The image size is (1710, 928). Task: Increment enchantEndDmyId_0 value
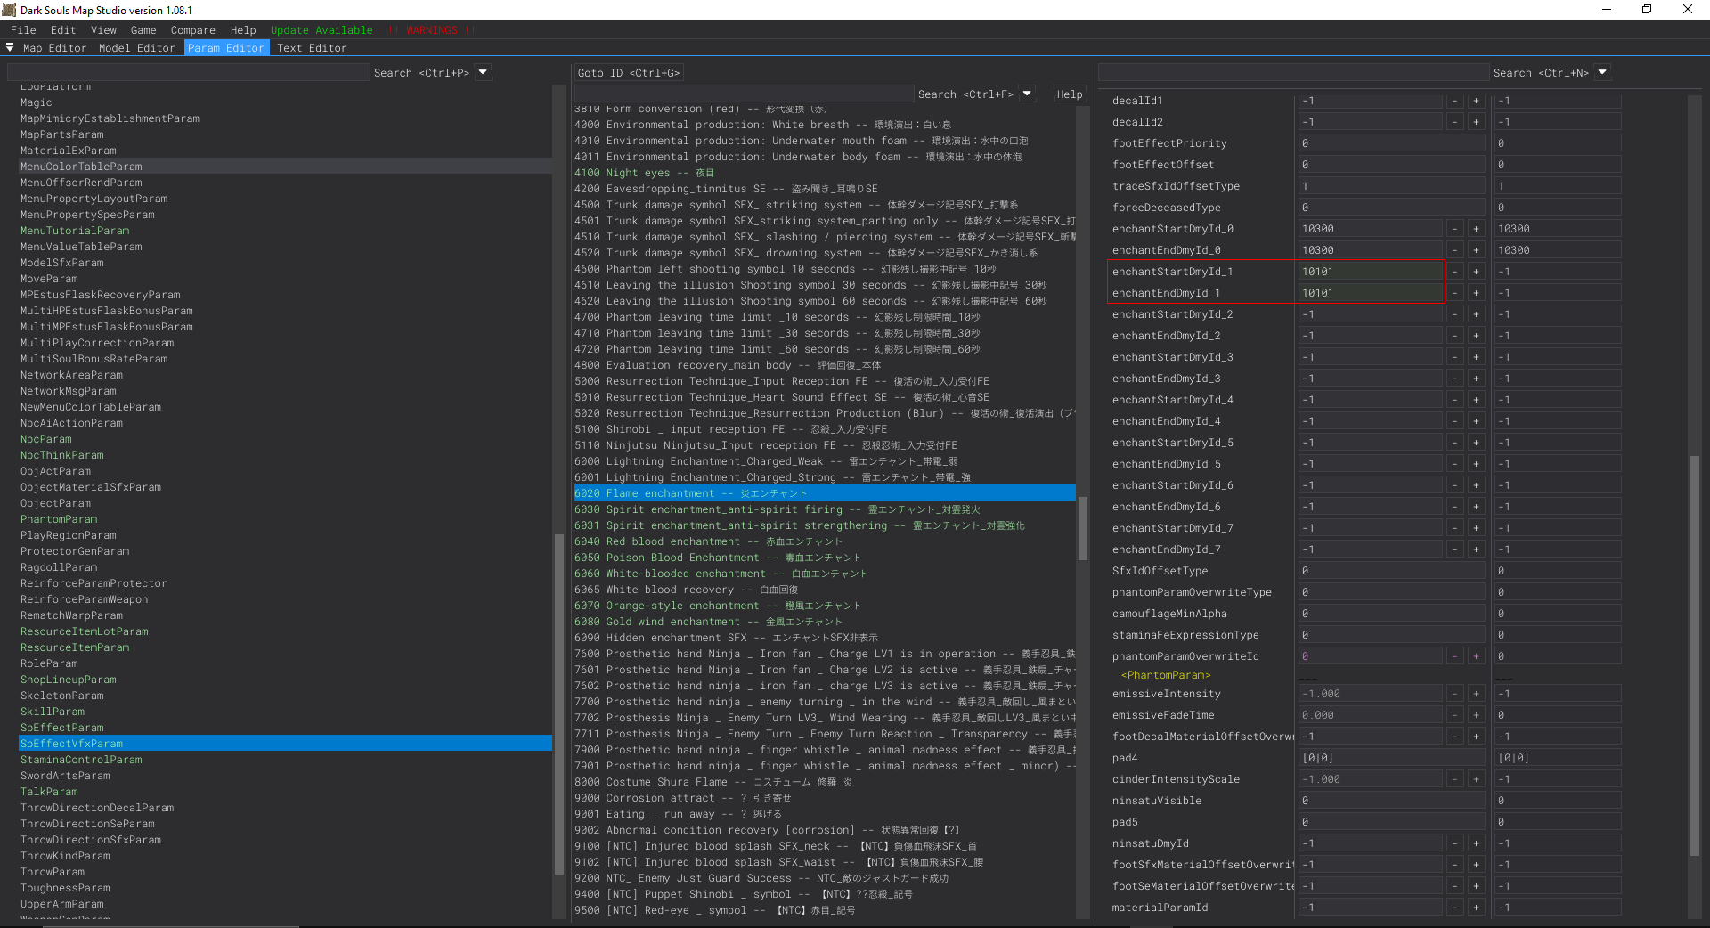(1476, 250)
